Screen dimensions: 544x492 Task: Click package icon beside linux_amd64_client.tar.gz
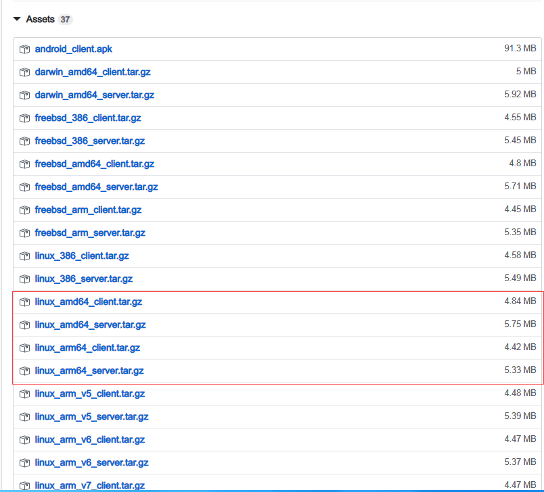[x=24, y=302]
